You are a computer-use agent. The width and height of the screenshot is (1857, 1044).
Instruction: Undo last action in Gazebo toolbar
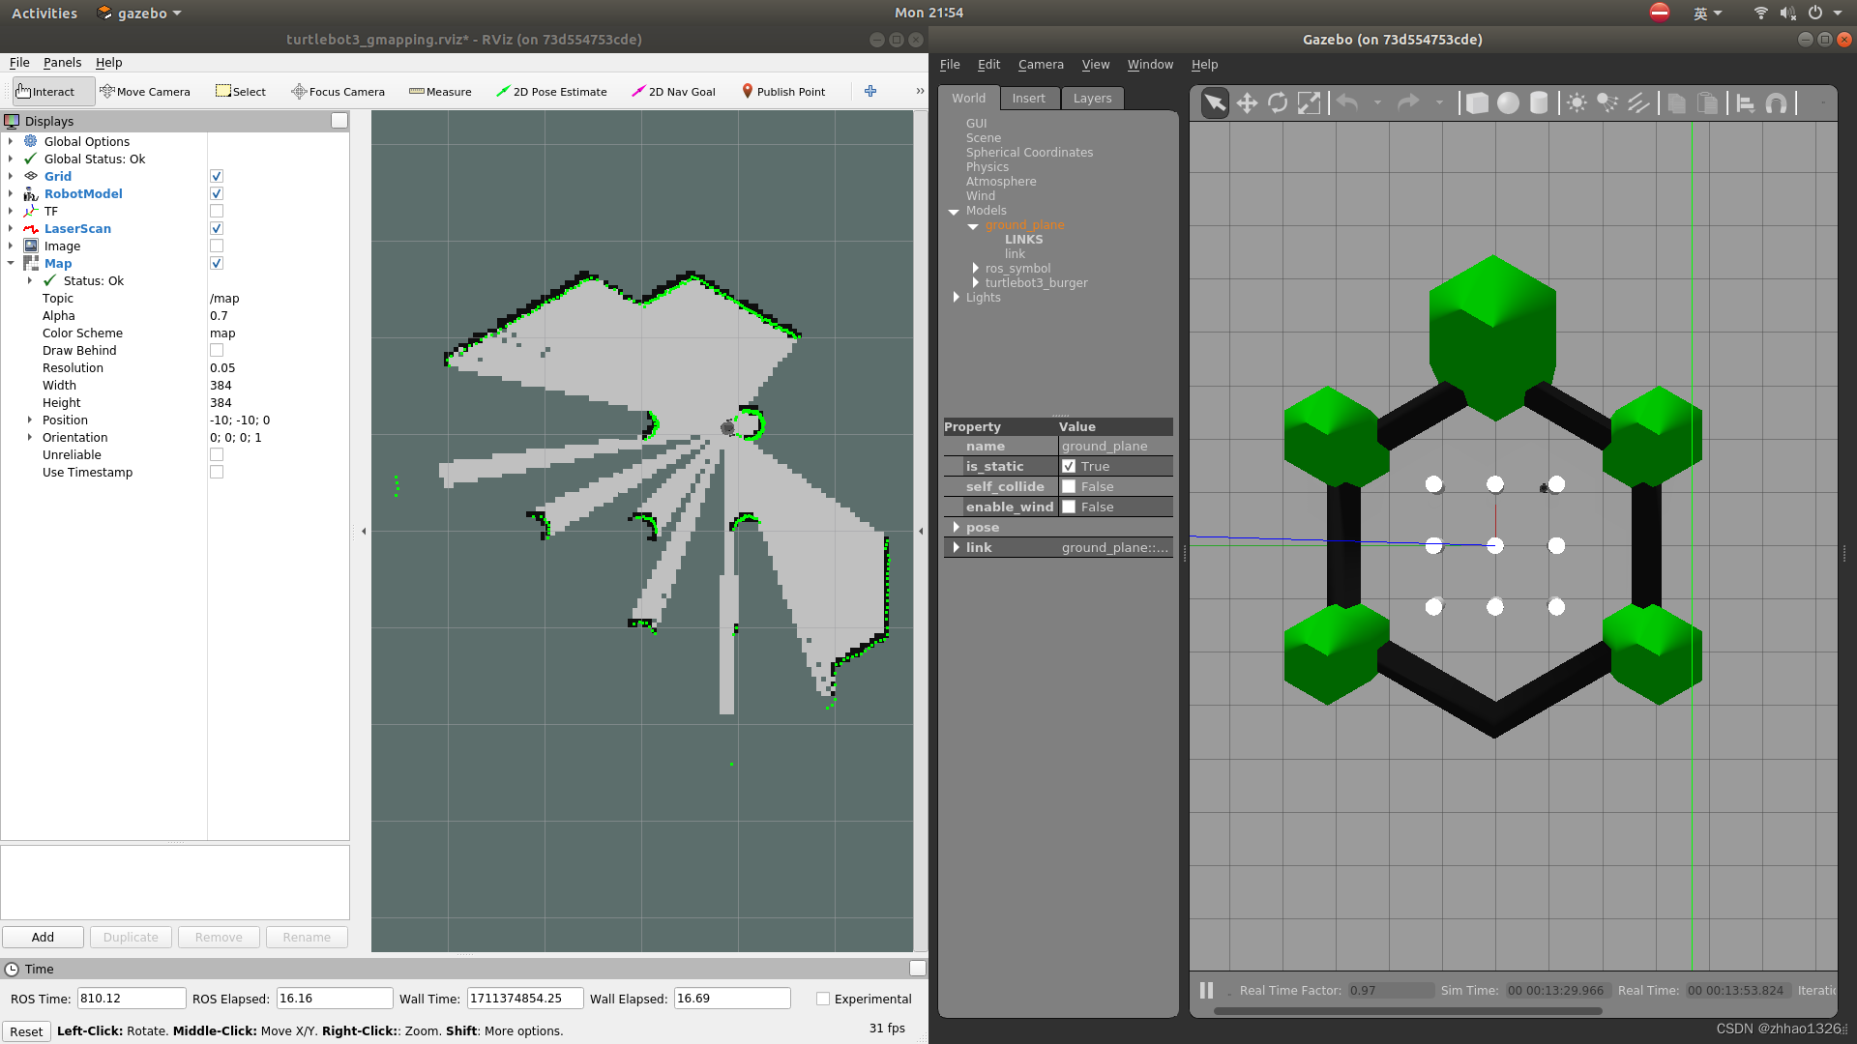1347,102
